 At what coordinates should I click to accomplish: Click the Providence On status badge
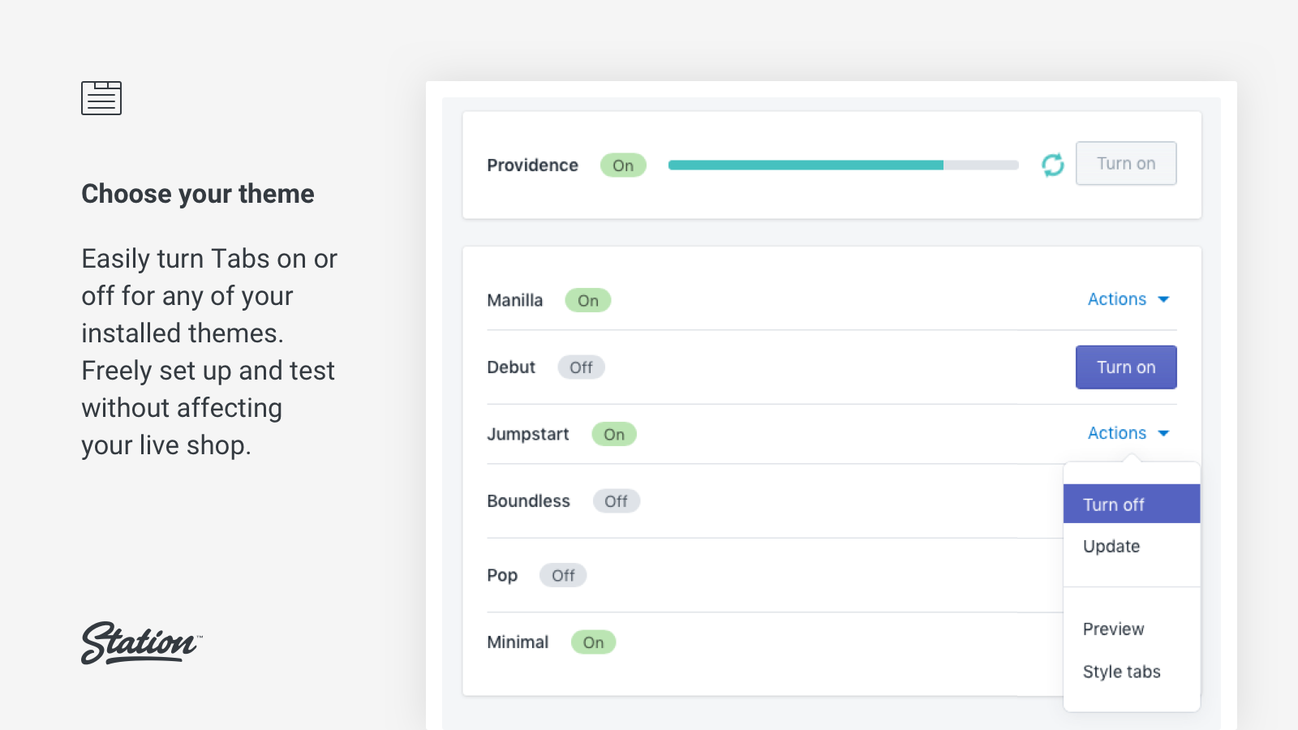click(x=623, y=165)
